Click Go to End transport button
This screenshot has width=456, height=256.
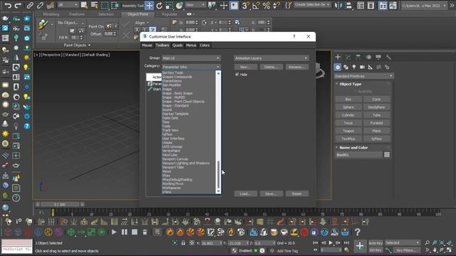[x=346, y=242]
